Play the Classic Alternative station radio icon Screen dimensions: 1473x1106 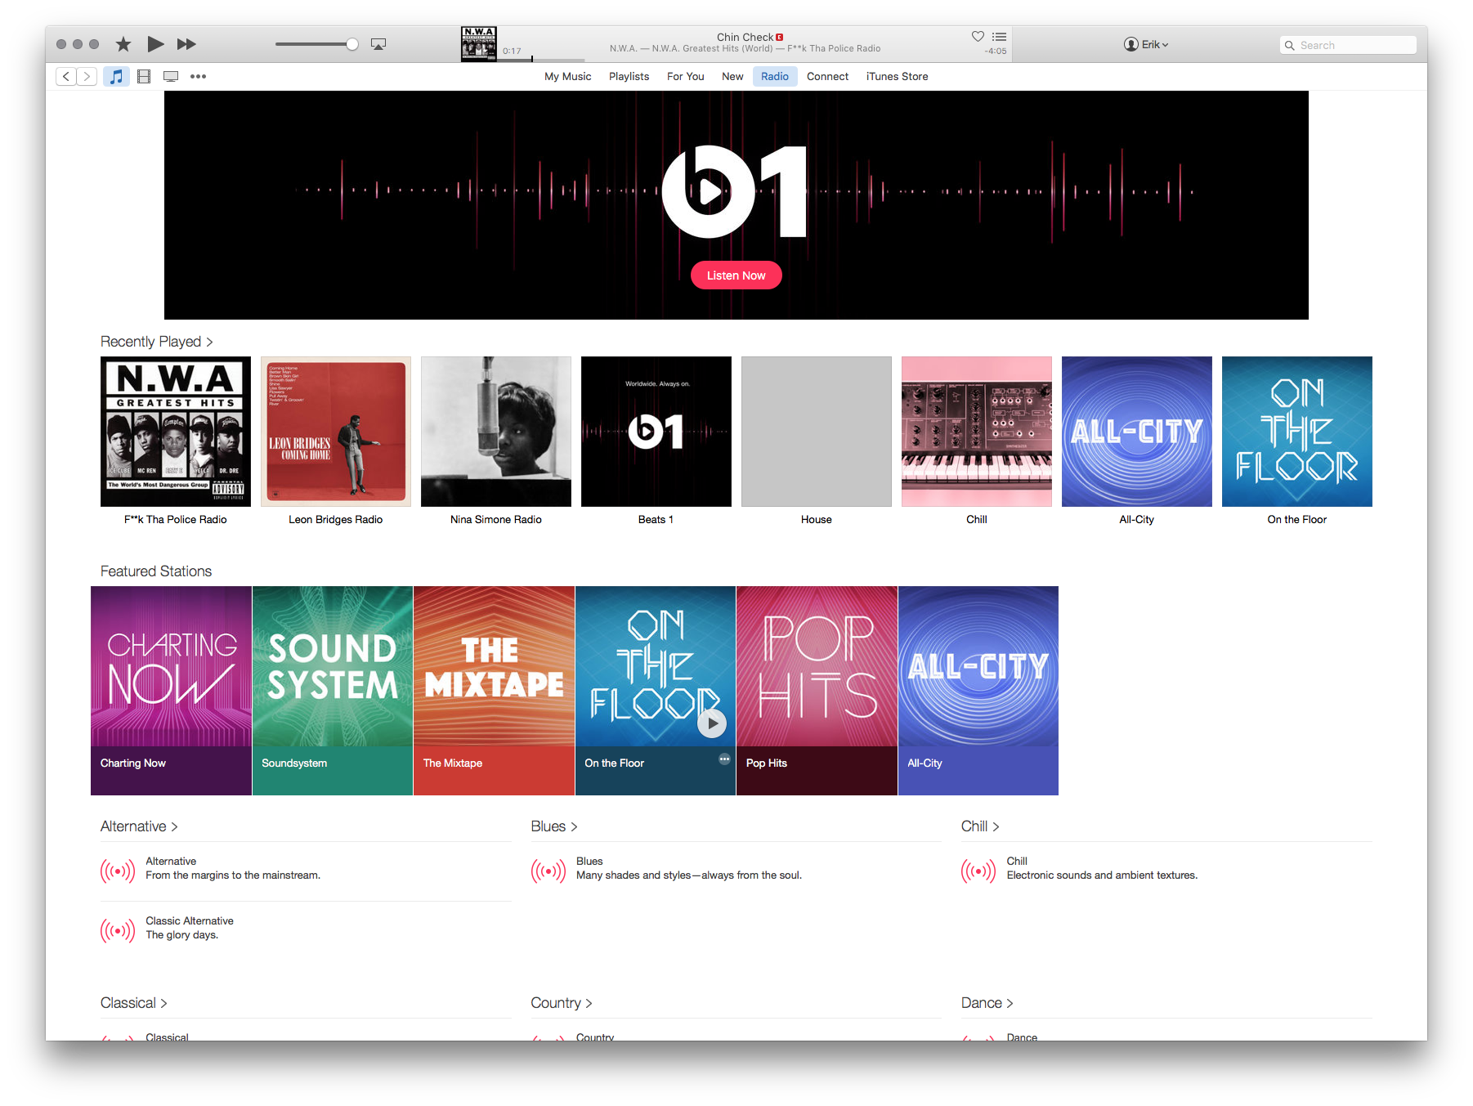[x=118, y=930]
